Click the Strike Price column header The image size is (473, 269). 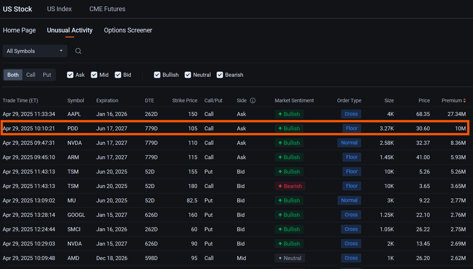point(185,100)
